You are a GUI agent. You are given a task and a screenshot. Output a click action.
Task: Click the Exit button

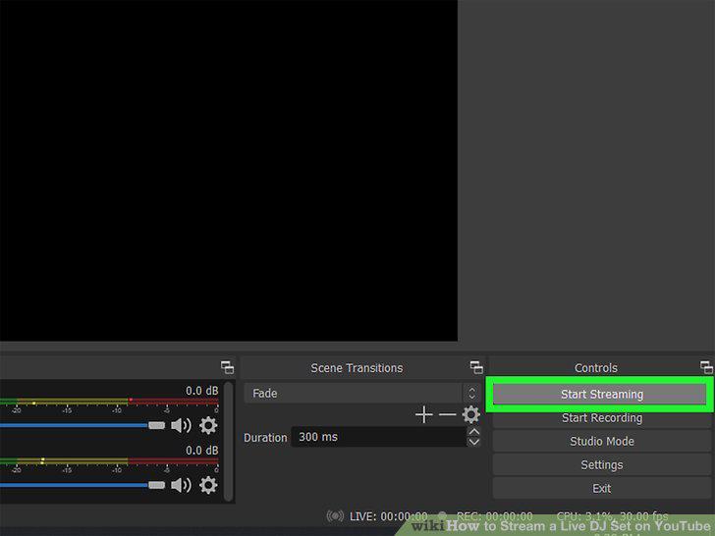[601, 488]
